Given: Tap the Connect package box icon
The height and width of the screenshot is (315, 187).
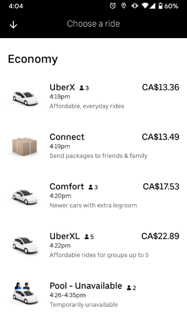Looking at the screenshot, I should 25,147.
